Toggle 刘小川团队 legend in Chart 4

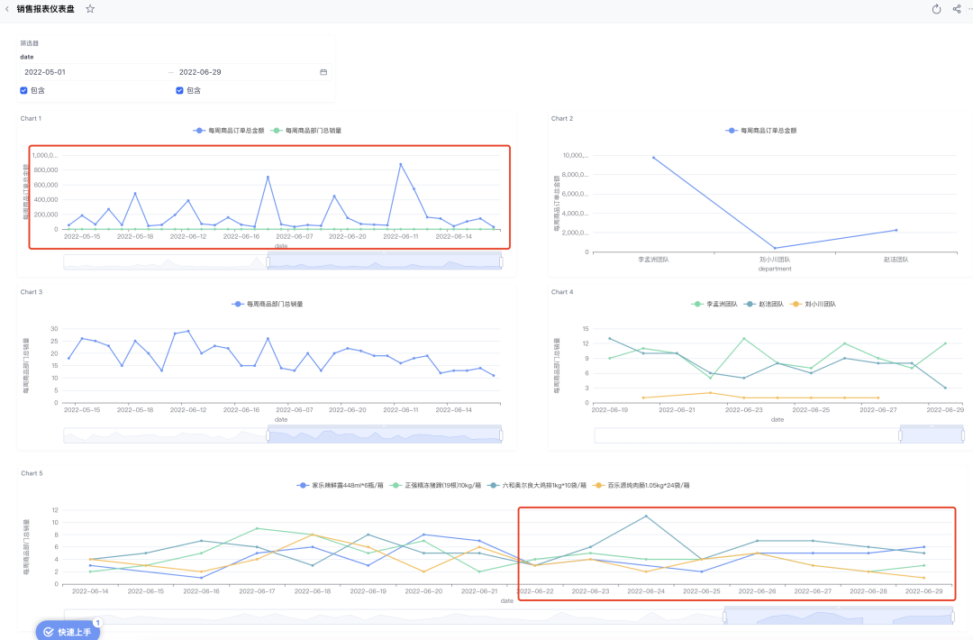(813, 304)
